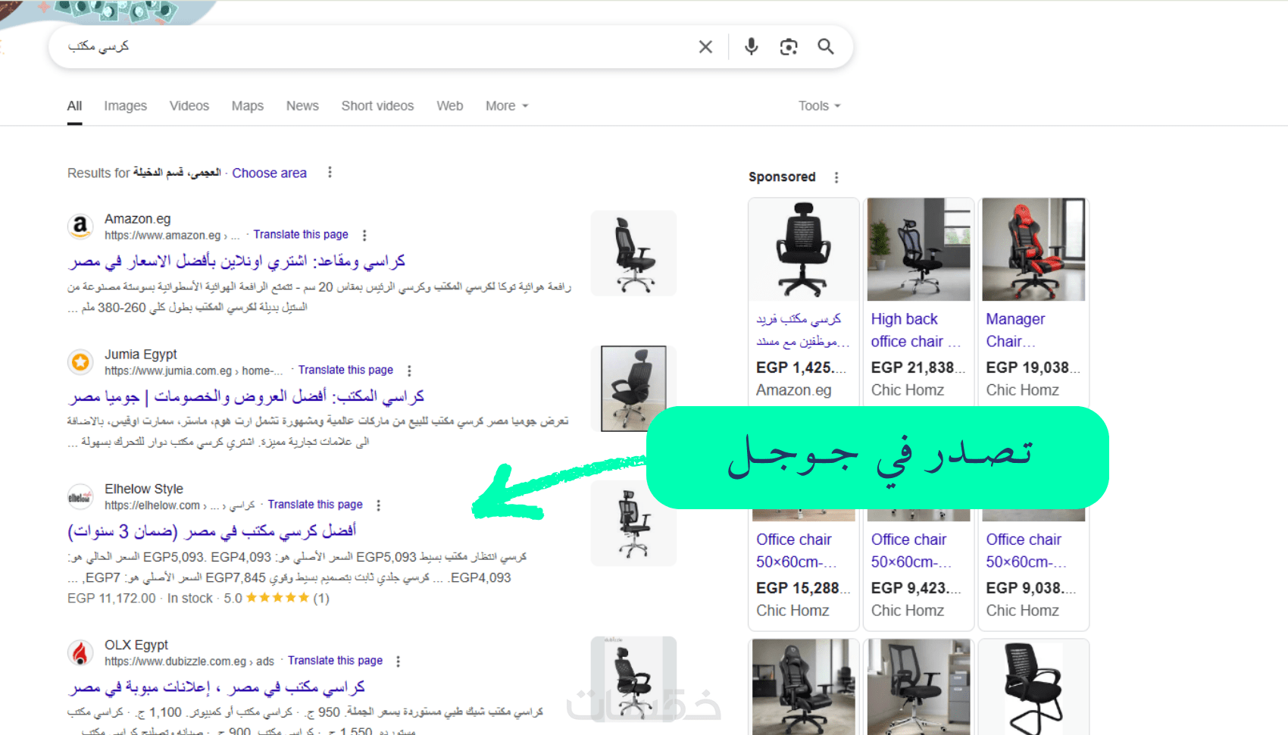
Task: Click the dubizzle.com.eg URL breadcrumb
Action: click(x=189, y=661)
